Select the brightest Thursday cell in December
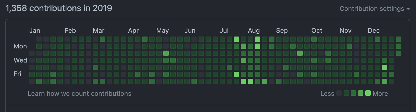 pos(385,67)
